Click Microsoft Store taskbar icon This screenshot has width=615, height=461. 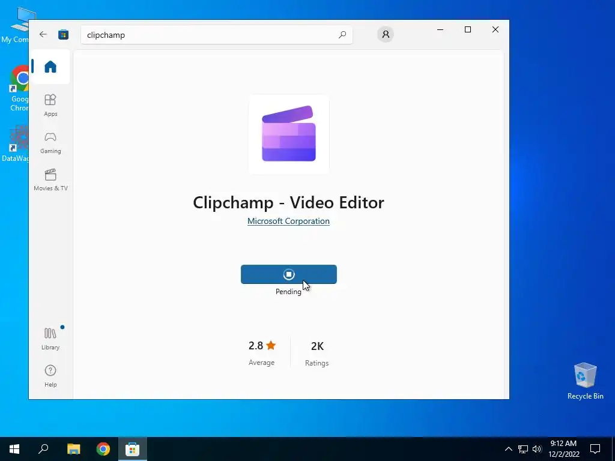(x=132, y=449)
